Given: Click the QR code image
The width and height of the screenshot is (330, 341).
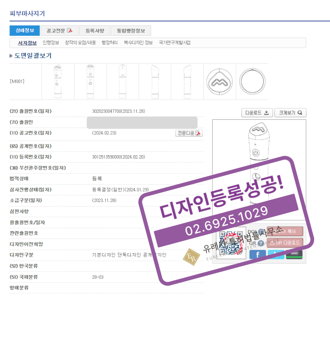Looking at the screenshot, I should pos(231,243).
